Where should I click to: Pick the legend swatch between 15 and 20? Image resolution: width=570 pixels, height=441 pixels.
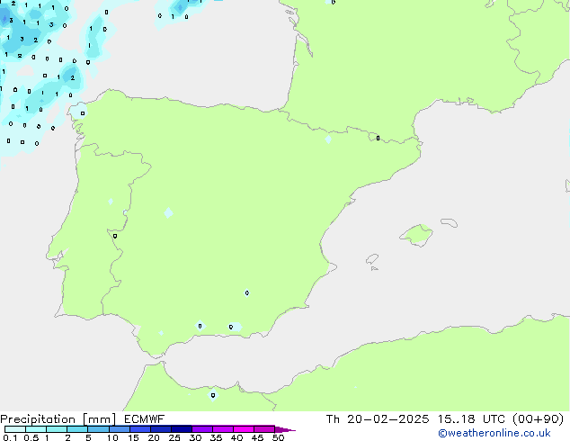[x=140, y=429]
